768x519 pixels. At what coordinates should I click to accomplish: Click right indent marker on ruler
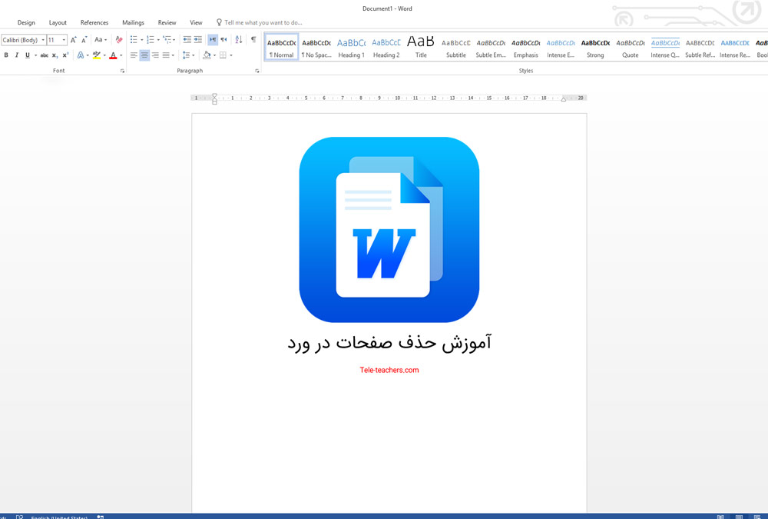click(563, 100)
